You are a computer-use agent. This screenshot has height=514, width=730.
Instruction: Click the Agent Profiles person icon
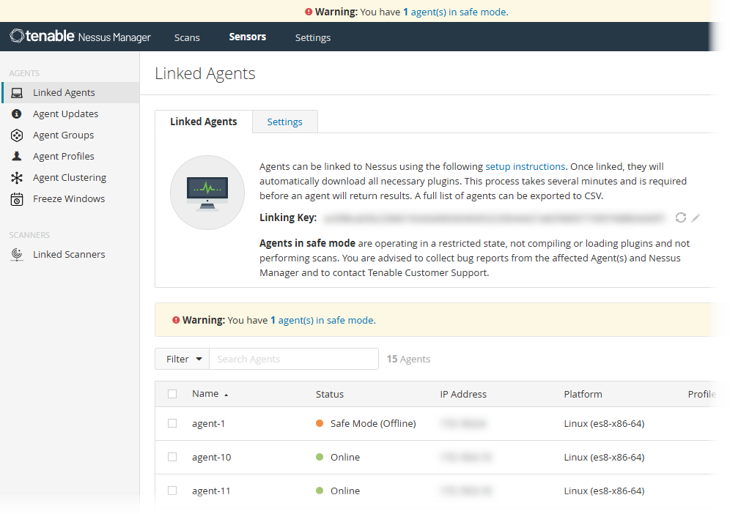pyautogui.click(x=17, y=157)
